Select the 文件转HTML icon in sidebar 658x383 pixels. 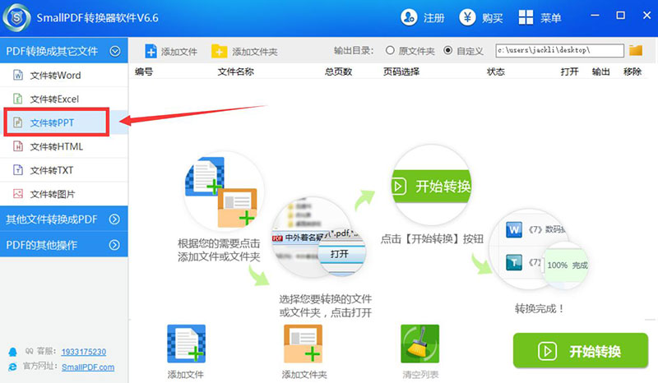(x=18, y=146)
